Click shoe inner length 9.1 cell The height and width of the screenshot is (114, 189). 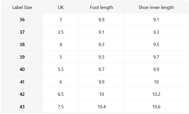(x=156, y=20)
